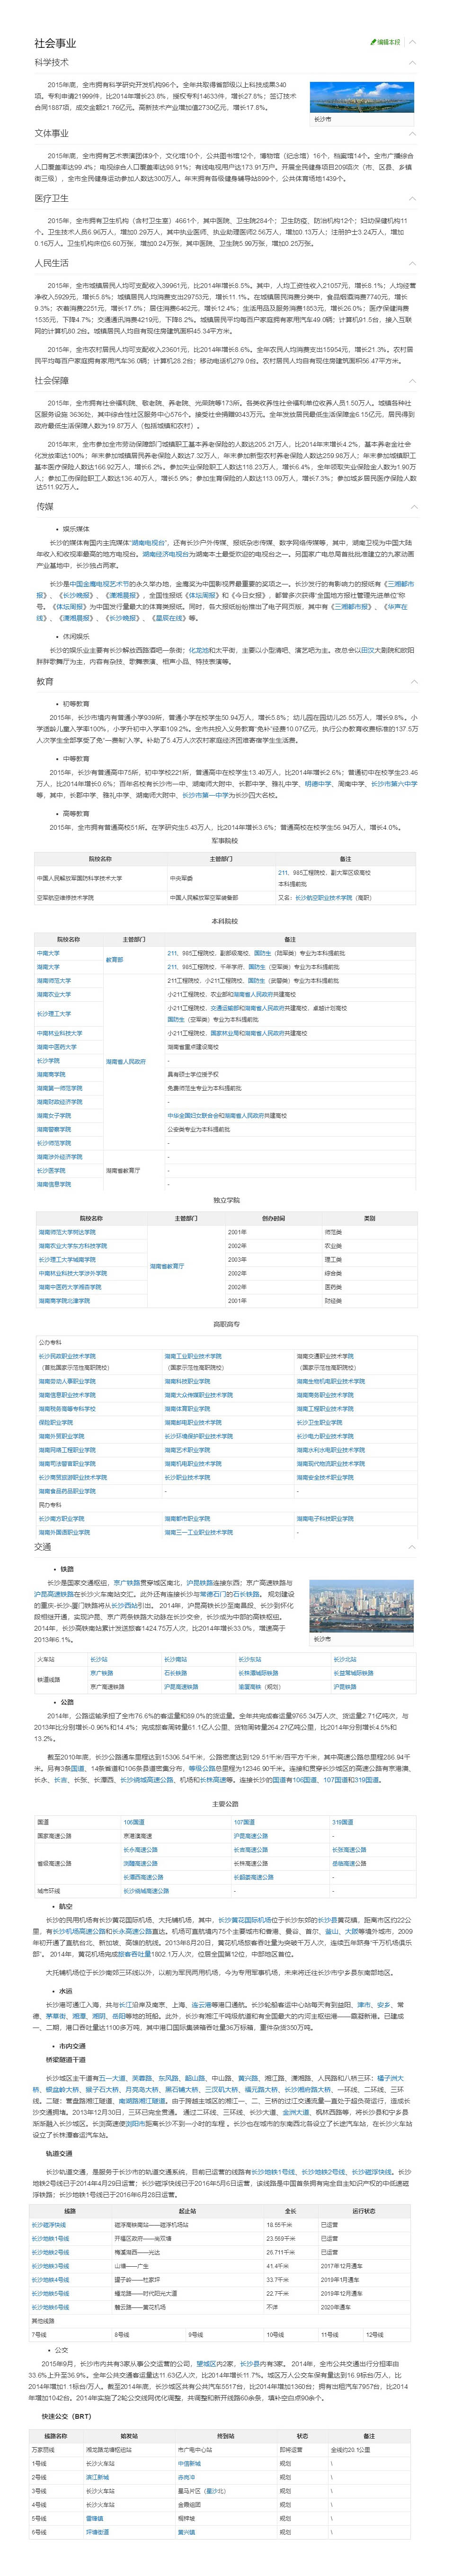This screenshot has height=2576, width=453.
Task: Open 湖南工业职业技术学院 in 高职高专 list
Action: click(193, 1357)
